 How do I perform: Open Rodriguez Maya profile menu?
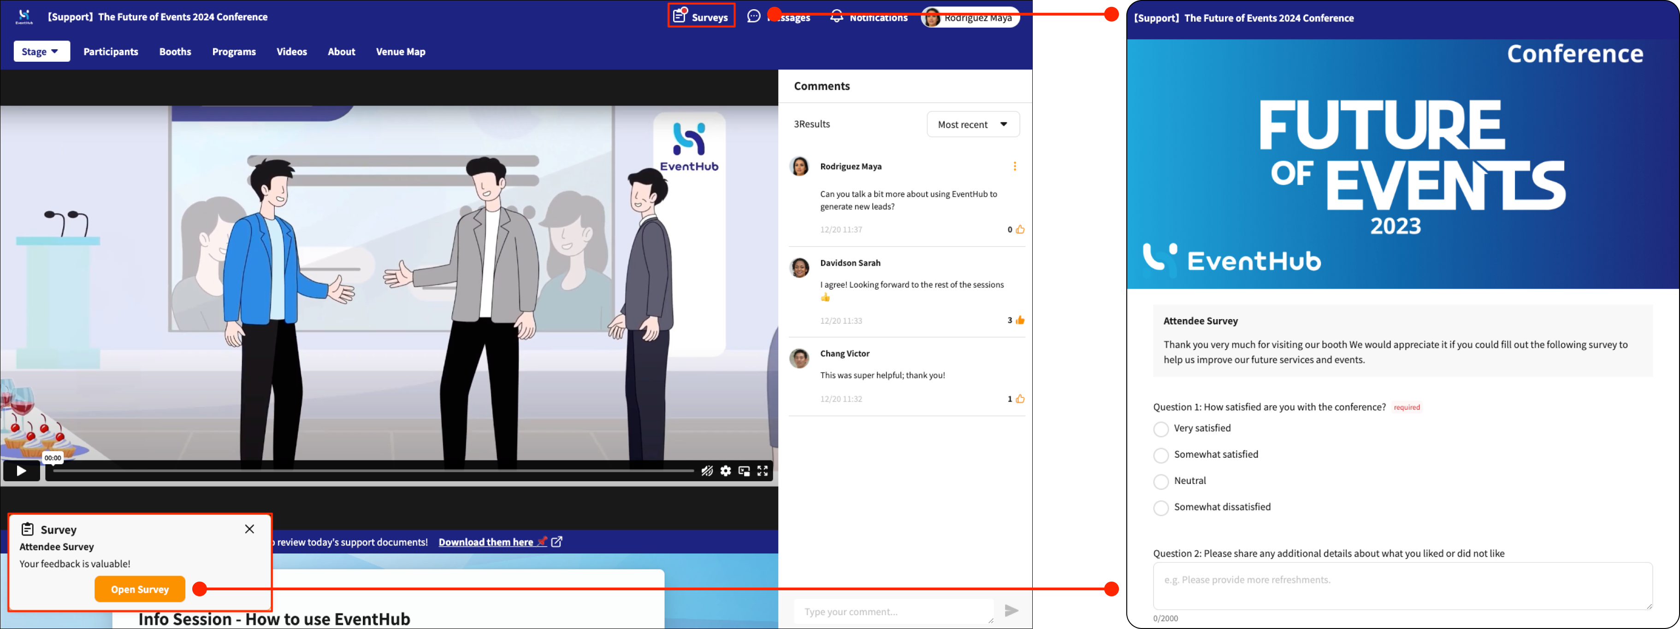coord(970,17)
